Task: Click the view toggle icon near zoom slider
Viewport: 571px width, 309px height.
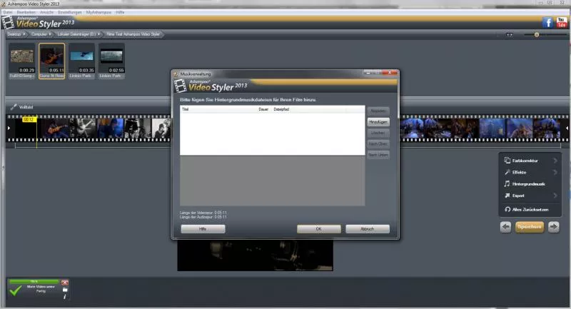Action: pos(509,34)
